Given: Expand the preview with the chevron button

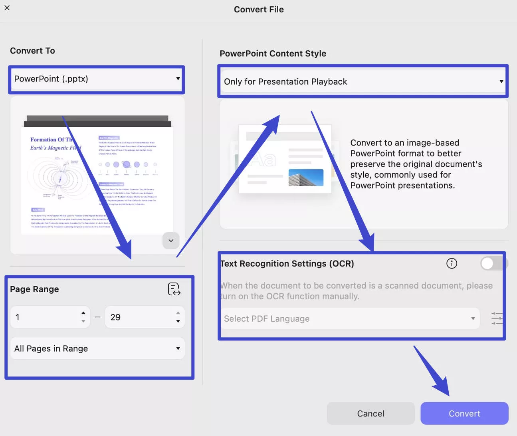Looking at the screenshot, I should click(x=171, y=241).
